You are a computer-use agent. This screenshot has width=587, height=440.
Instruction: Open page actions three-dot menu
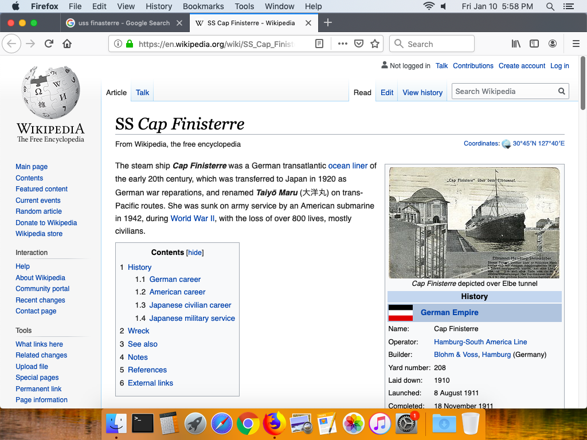342,44
